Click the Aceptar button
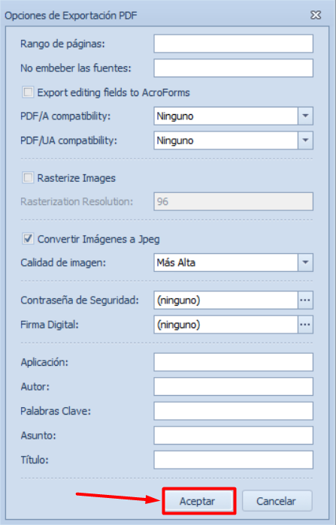The height and width of the screenshot is (525, 336). tap(199, 501)
